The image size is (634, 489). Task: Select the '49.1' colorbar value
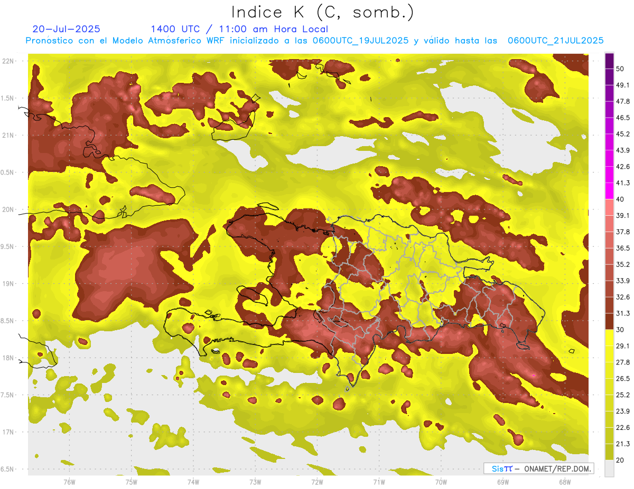623,85
